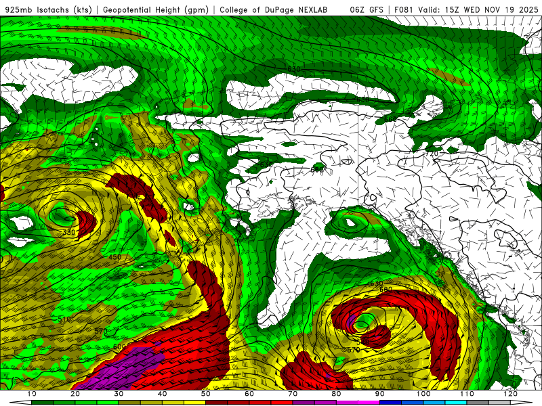Click the color scale label '40'
The width and height of the screenshot is (542, 406).
[162, 394]
